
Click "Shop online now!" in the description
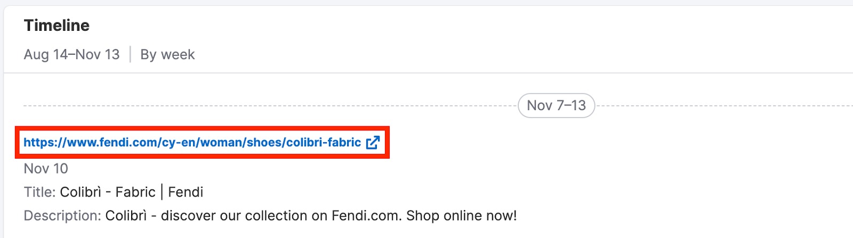click(461, 216)
